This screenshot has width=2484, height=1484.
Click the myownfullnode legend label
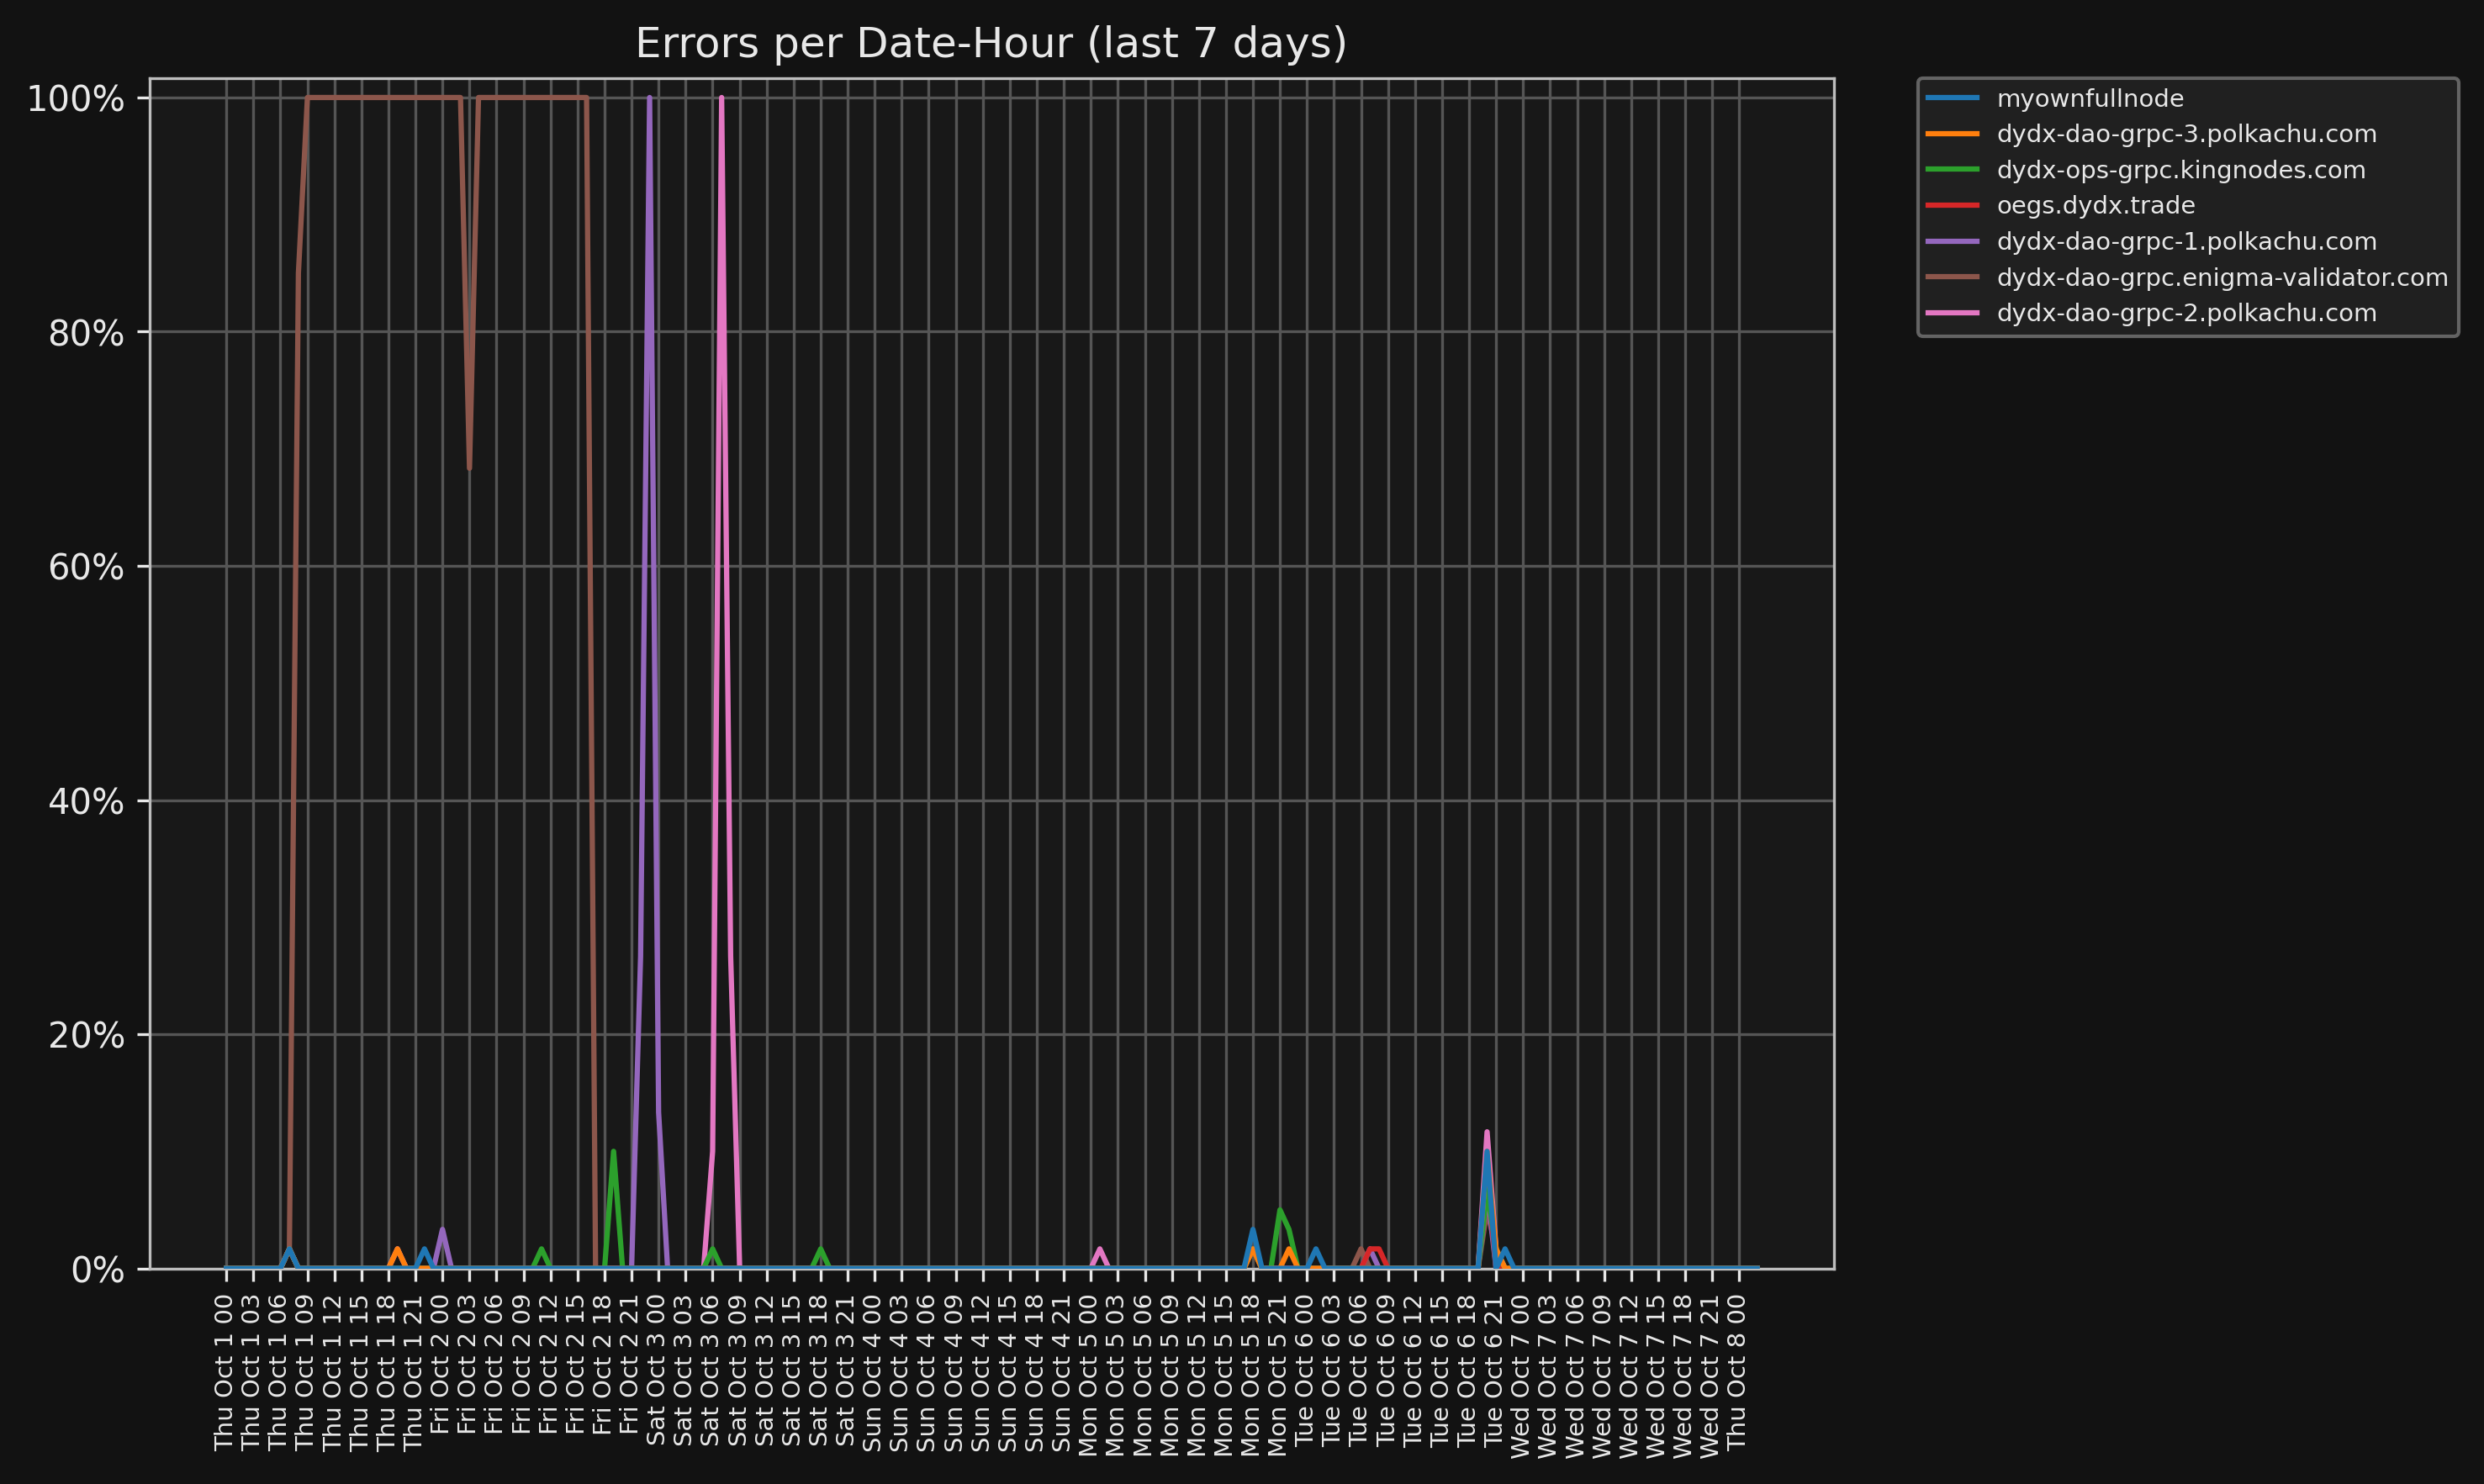[x=2089, y=98]
